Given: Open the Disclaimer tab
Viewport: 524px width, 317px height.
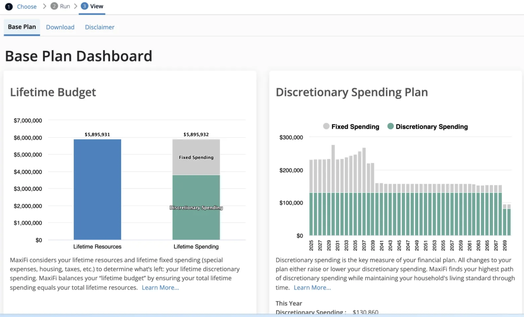Looking at the screenshot, I should pyautogui.click(x=99, y=27).
